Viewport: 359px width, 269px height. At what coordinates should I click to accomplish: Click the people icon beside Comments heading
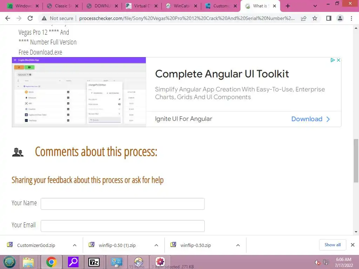click(18, 152)
